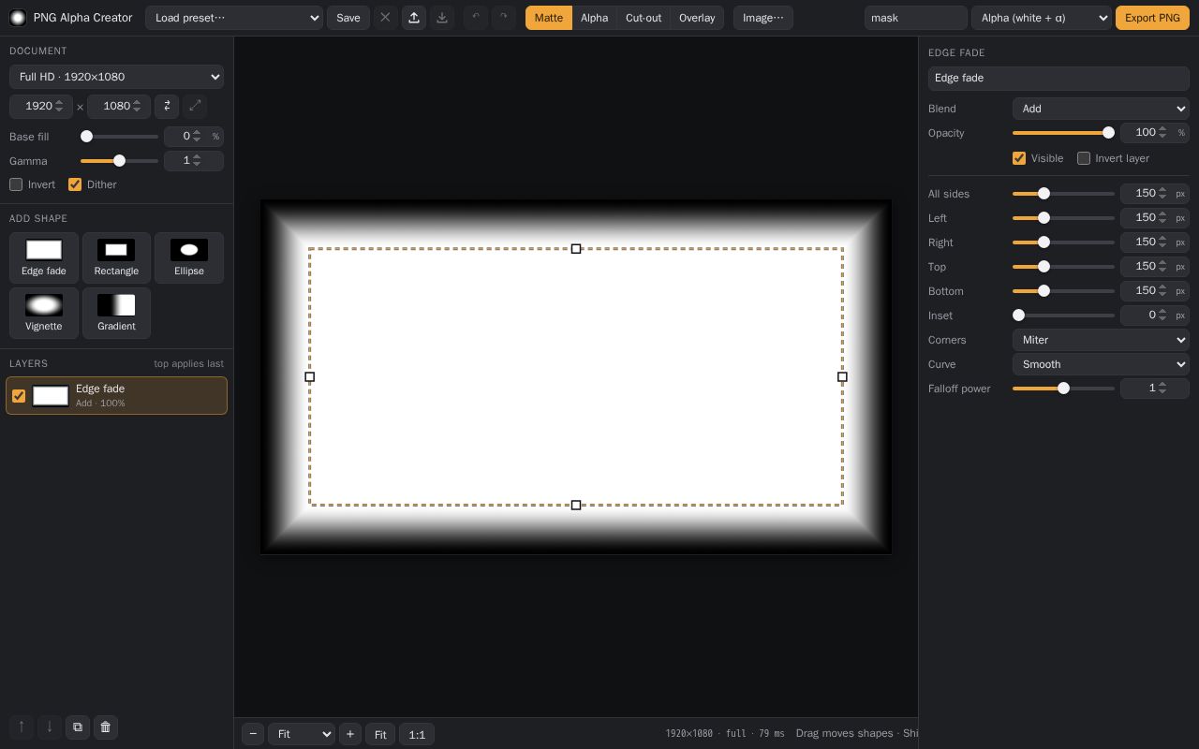Move selected layer up
The width and height of the screenshot is (1199, 749).
coord(22,727)
